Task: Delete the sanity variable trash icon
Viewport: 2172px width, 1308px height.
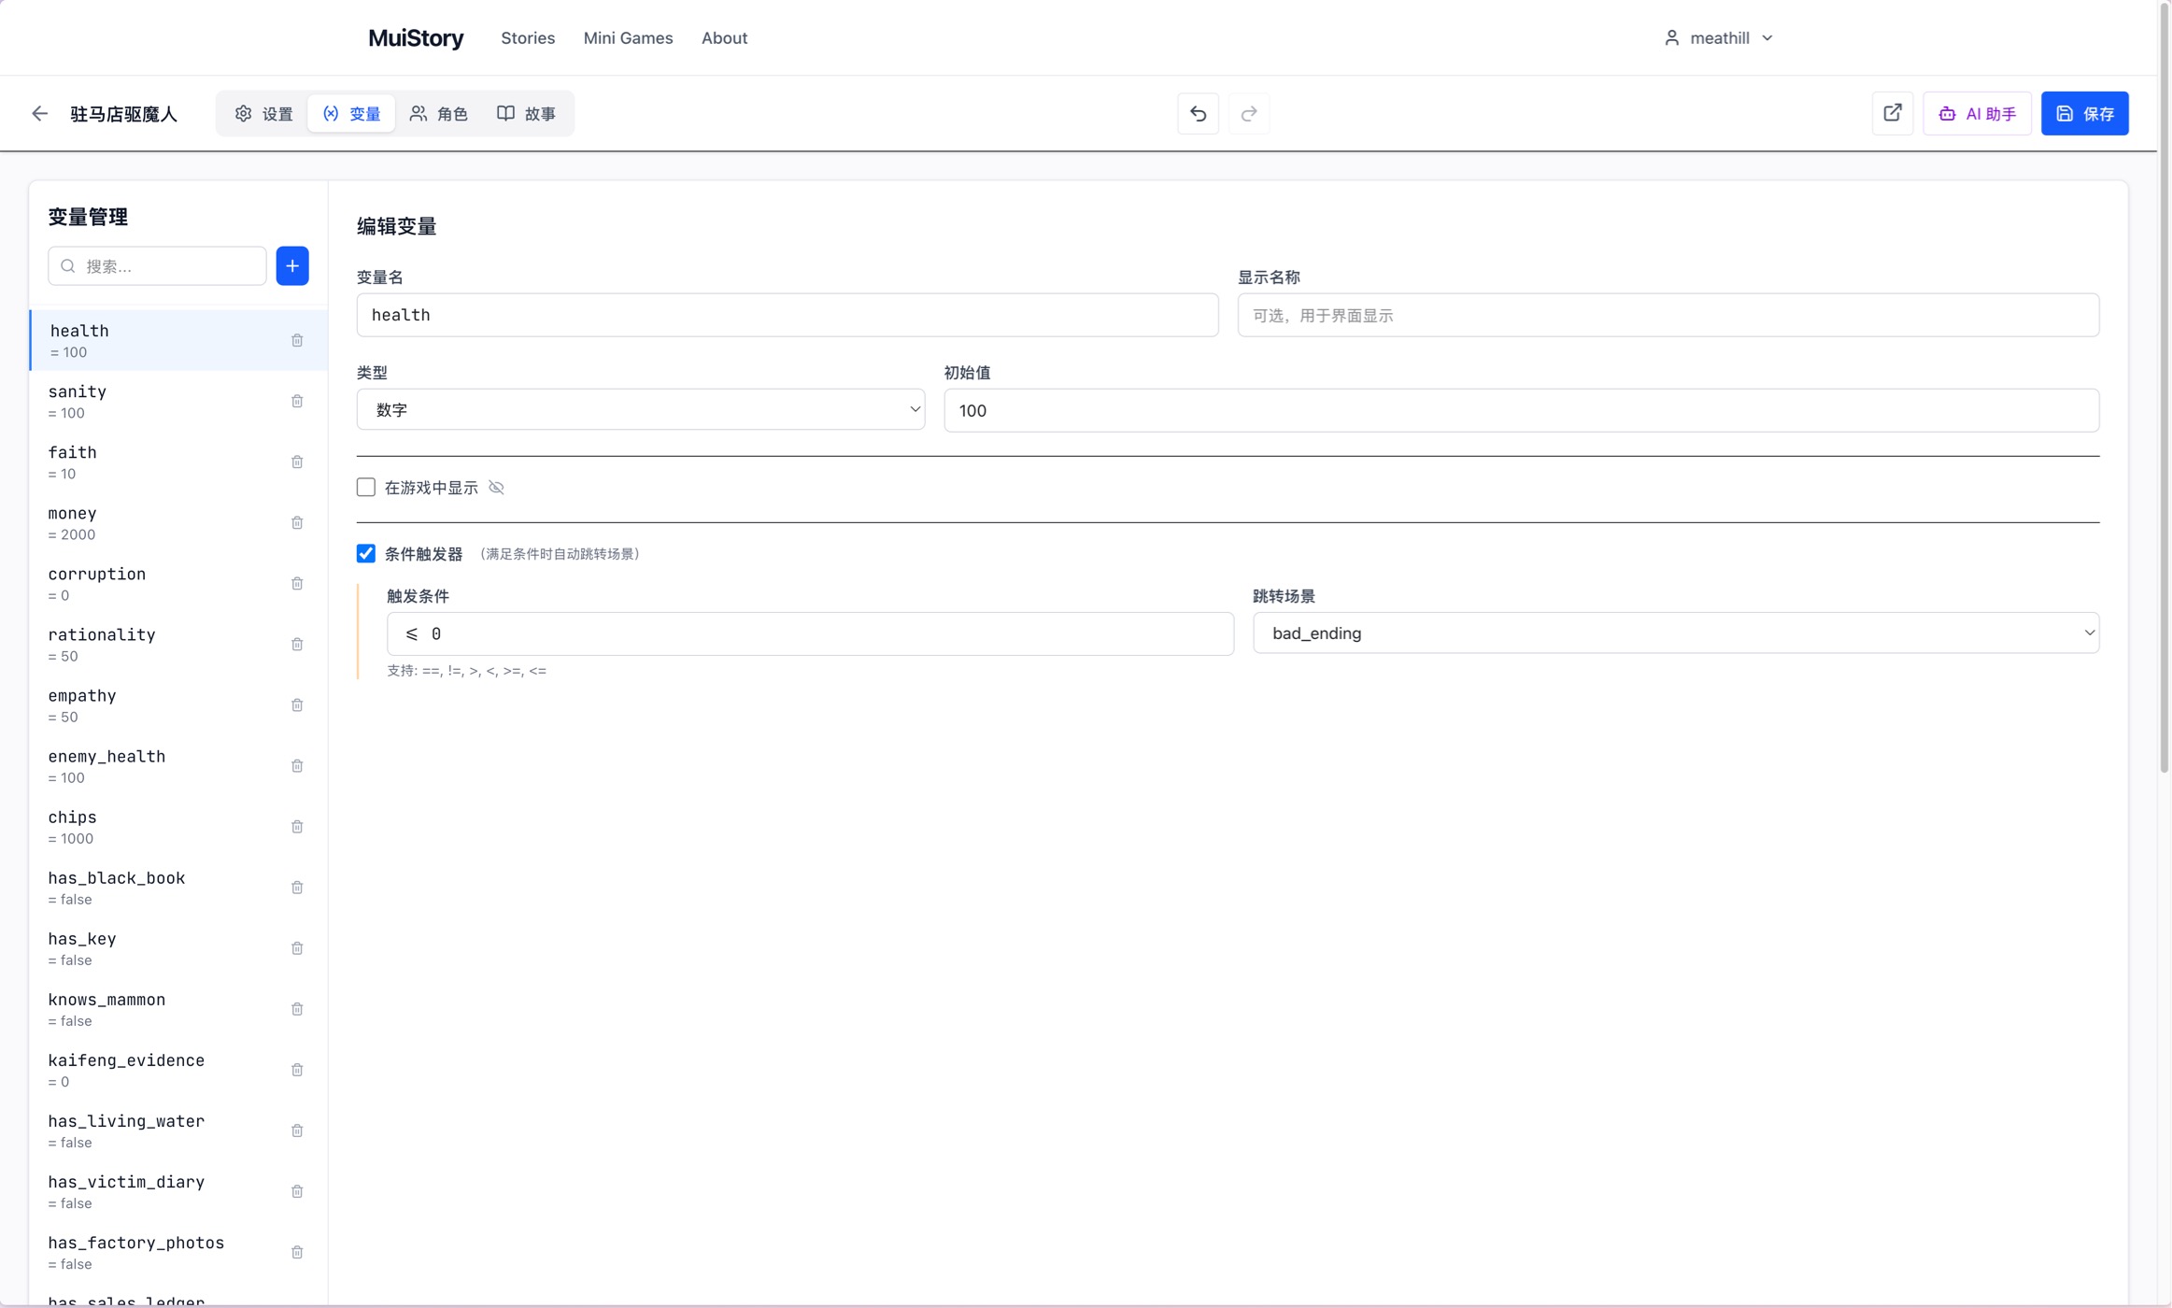Action: (x=297, y=402)
